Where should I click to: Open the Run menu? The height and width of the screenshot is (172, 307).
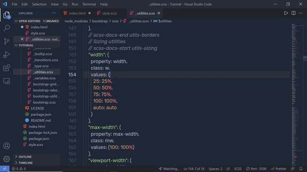(x=75, y=4)
